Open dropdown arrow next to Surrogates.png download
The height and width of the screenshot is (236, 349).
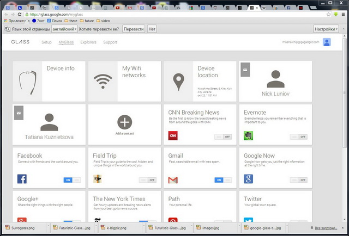click(49, 226)
